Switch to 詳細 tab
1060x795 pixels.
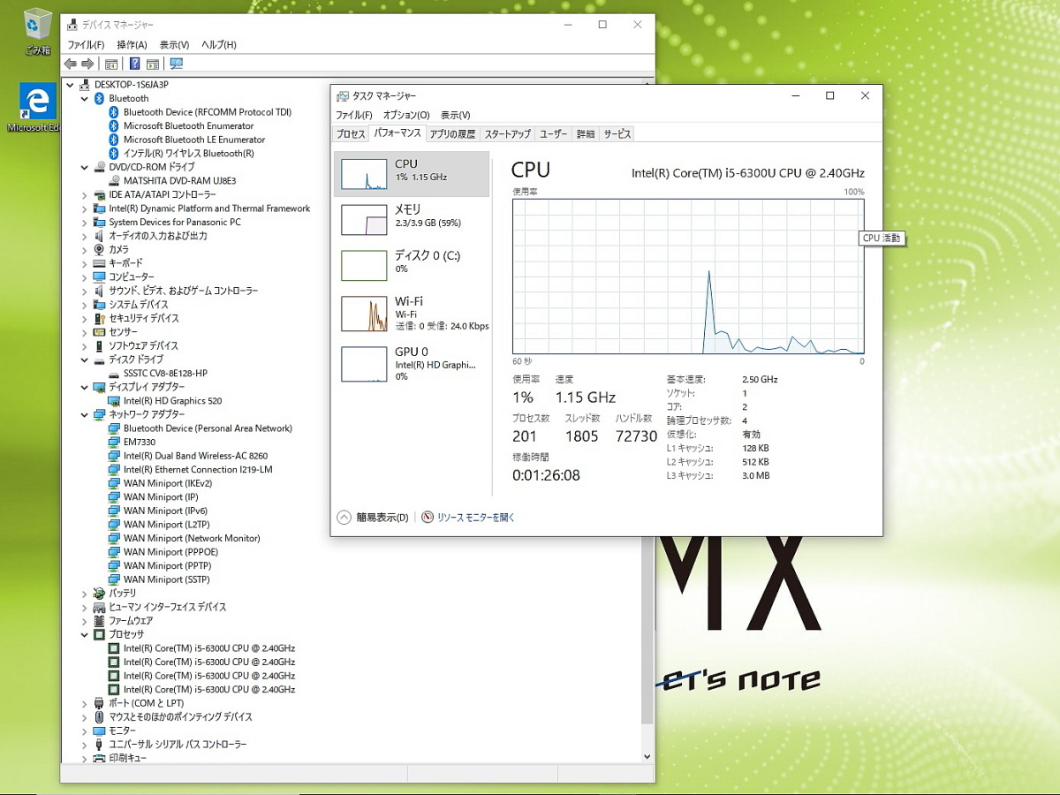point(586,134)
